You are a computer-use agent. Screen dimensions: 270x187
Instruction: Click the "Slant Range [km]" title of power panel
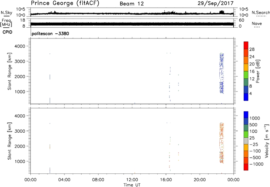[x=9, y=71]
